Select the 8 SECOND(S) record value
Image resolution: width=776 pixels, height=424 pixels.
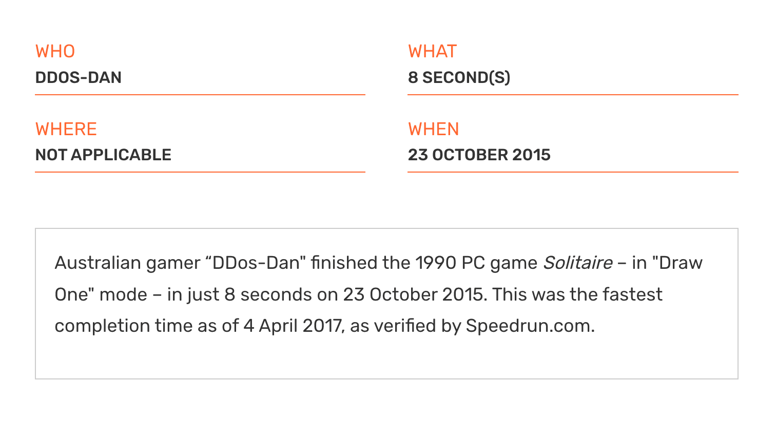click(459, 77)
